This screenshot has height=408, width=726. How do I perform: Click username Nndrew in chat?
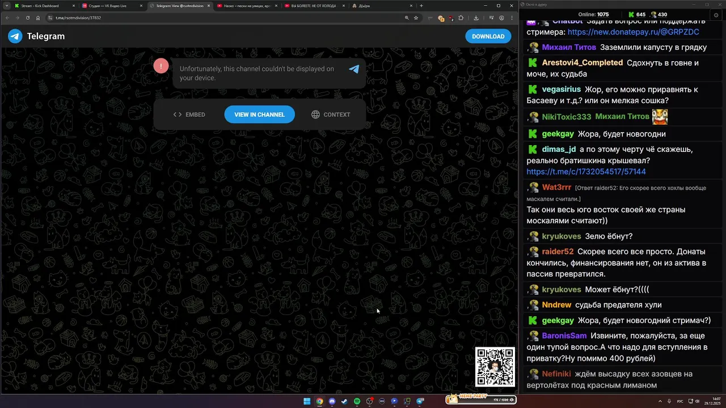[556, 305]
